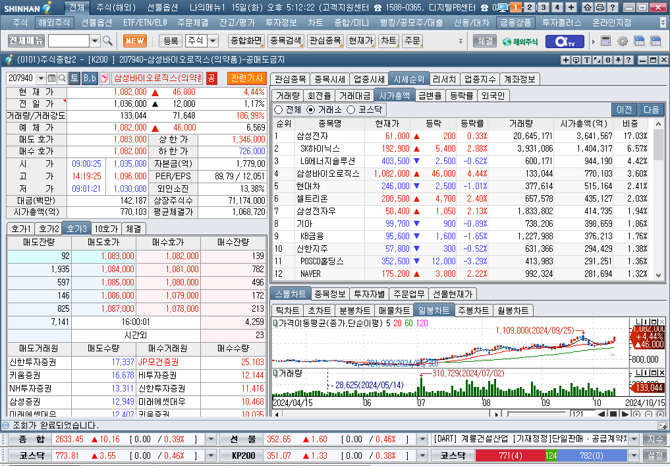Zoom in the chart with plus magnifier
The height and width of the screenshot is (466, 670).
pyautogui.click(x=637, y=414)
